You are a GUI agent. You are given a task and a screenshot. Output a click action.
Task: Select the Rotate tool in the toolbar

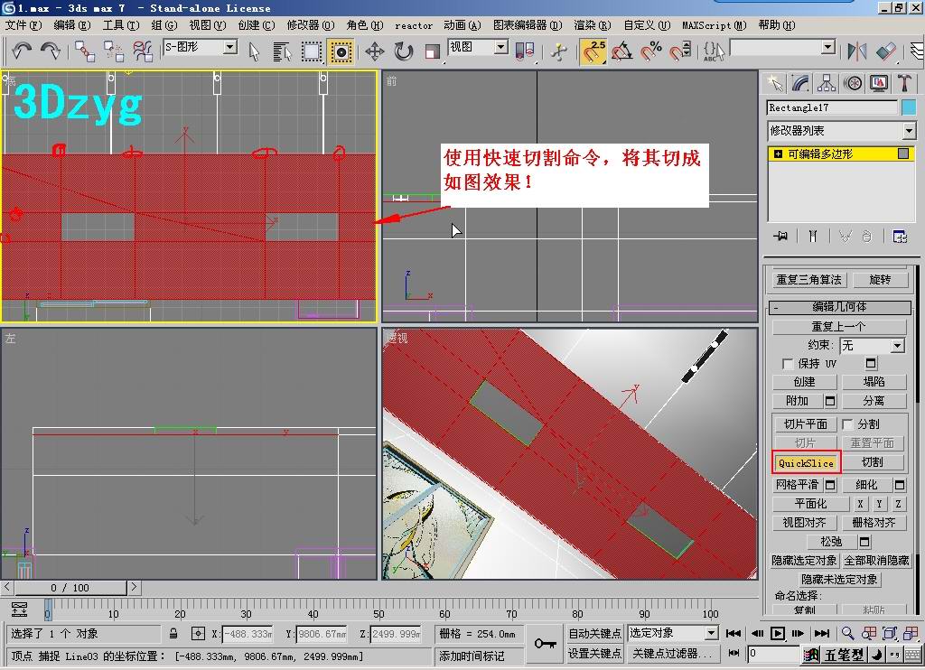pos(403,51)
